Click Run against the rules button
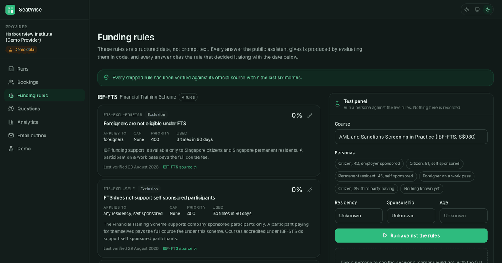 [x=411, y=235]
